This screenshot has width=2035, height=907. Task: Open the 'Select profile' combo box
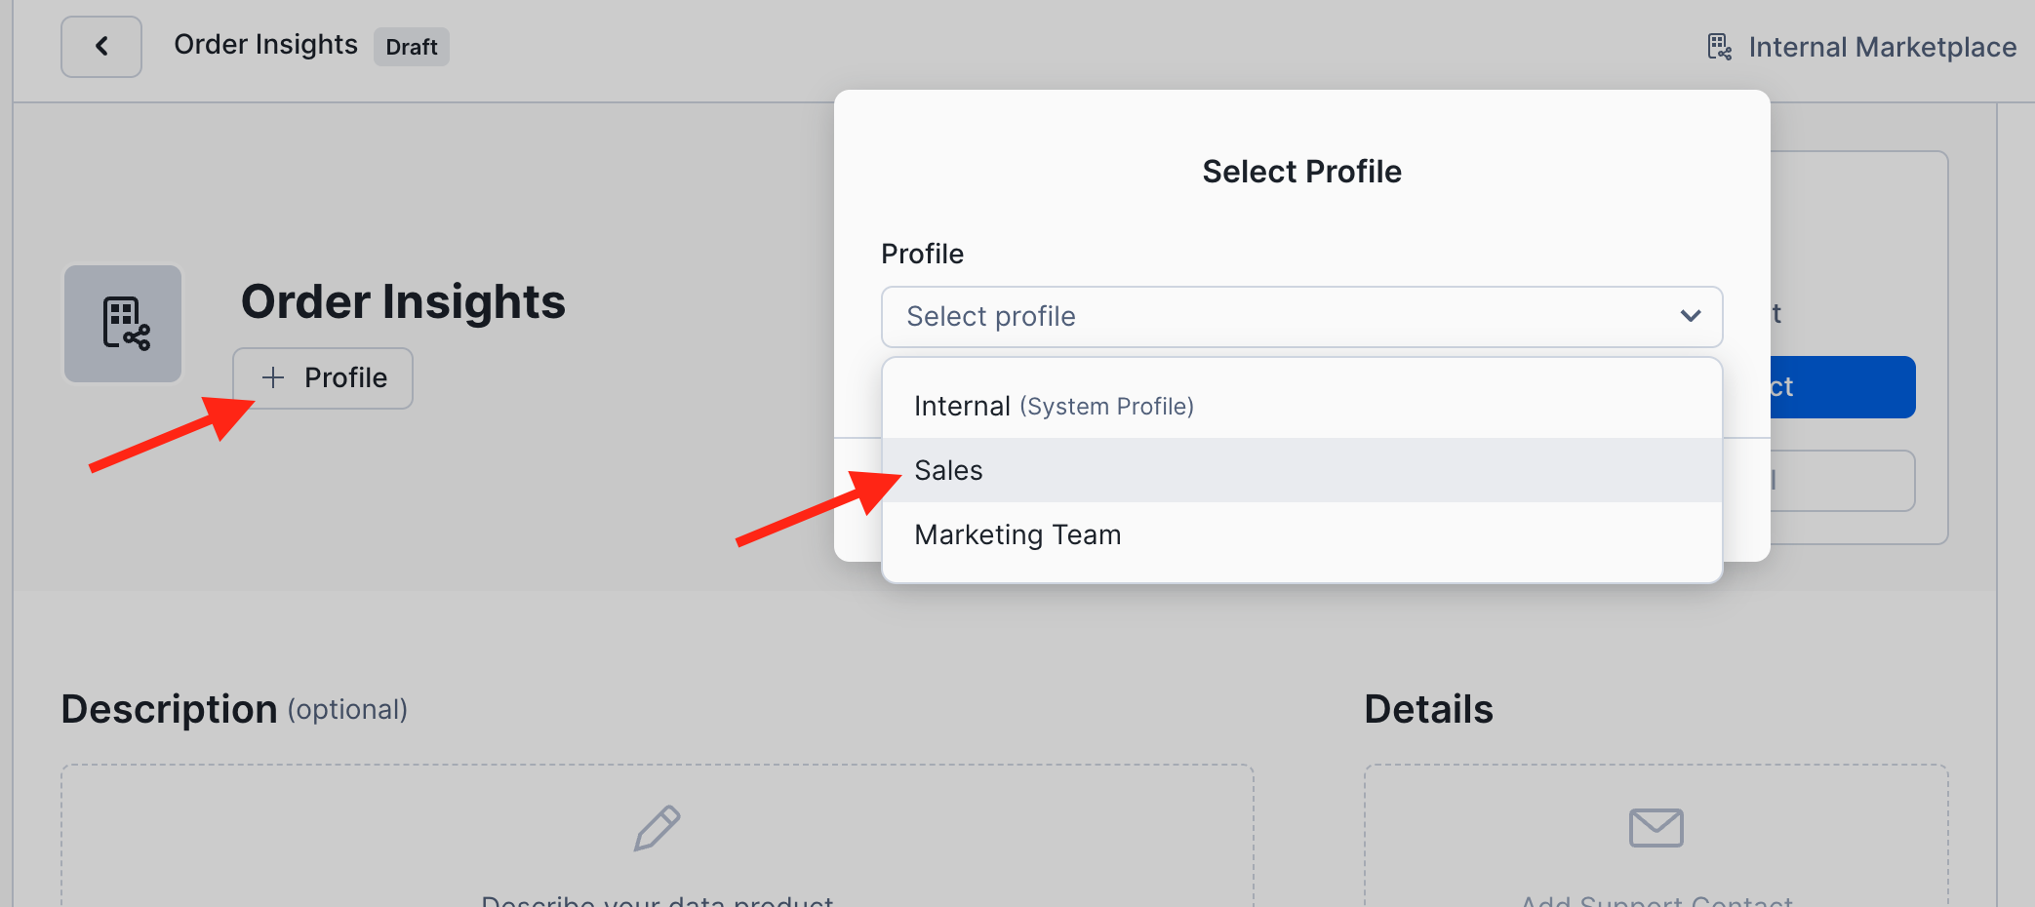click(1268, 317)
